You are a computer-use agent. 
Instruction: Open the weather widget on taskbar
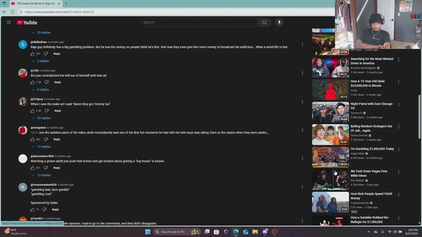(x=15, y=232)
